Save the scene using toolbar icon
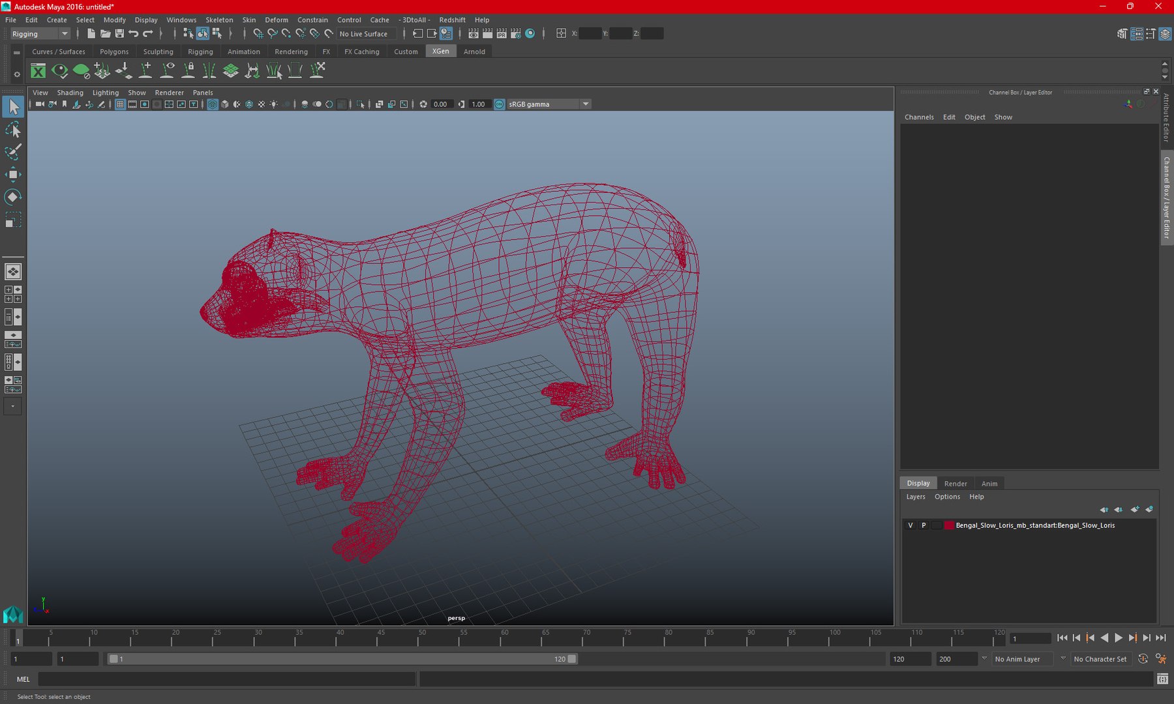Screen dimensions: 1174x704 pyautogui.click(x=119, y=33)
